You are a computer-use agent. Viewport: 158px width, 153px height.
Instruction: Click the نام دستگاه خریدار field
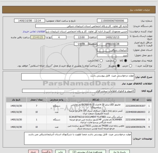pos(82,26)
